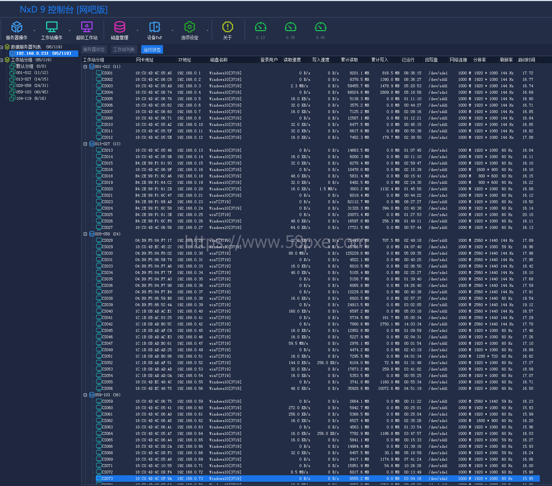Sort by IP地址 column header

[193, 60]
